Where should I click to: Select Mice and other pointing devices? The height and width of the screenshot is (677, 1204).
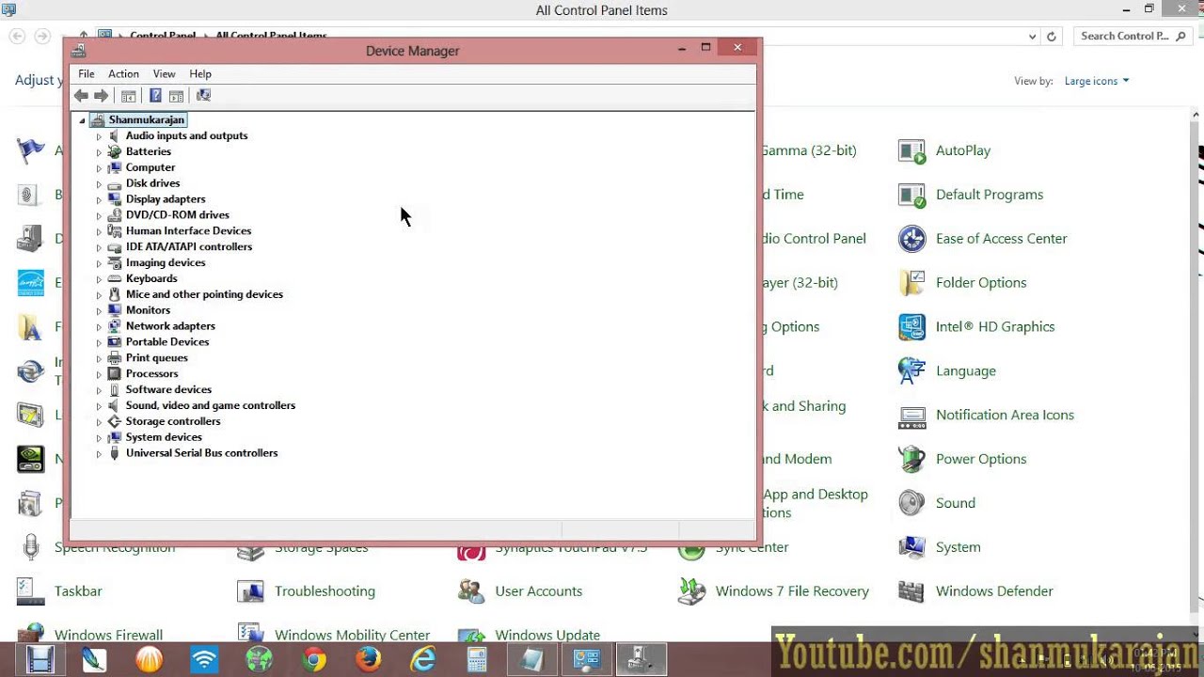(204, 294)
